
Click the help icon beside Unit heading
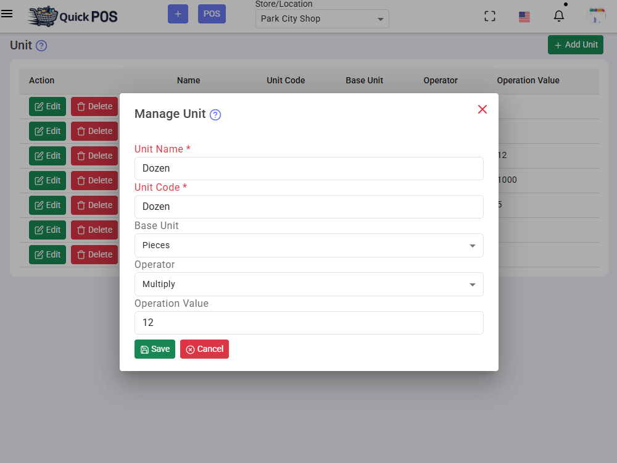click(x=41, y=46)
